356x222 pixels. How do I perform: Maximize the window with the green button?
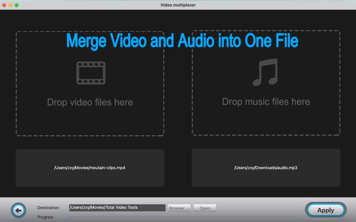point(17,5)
